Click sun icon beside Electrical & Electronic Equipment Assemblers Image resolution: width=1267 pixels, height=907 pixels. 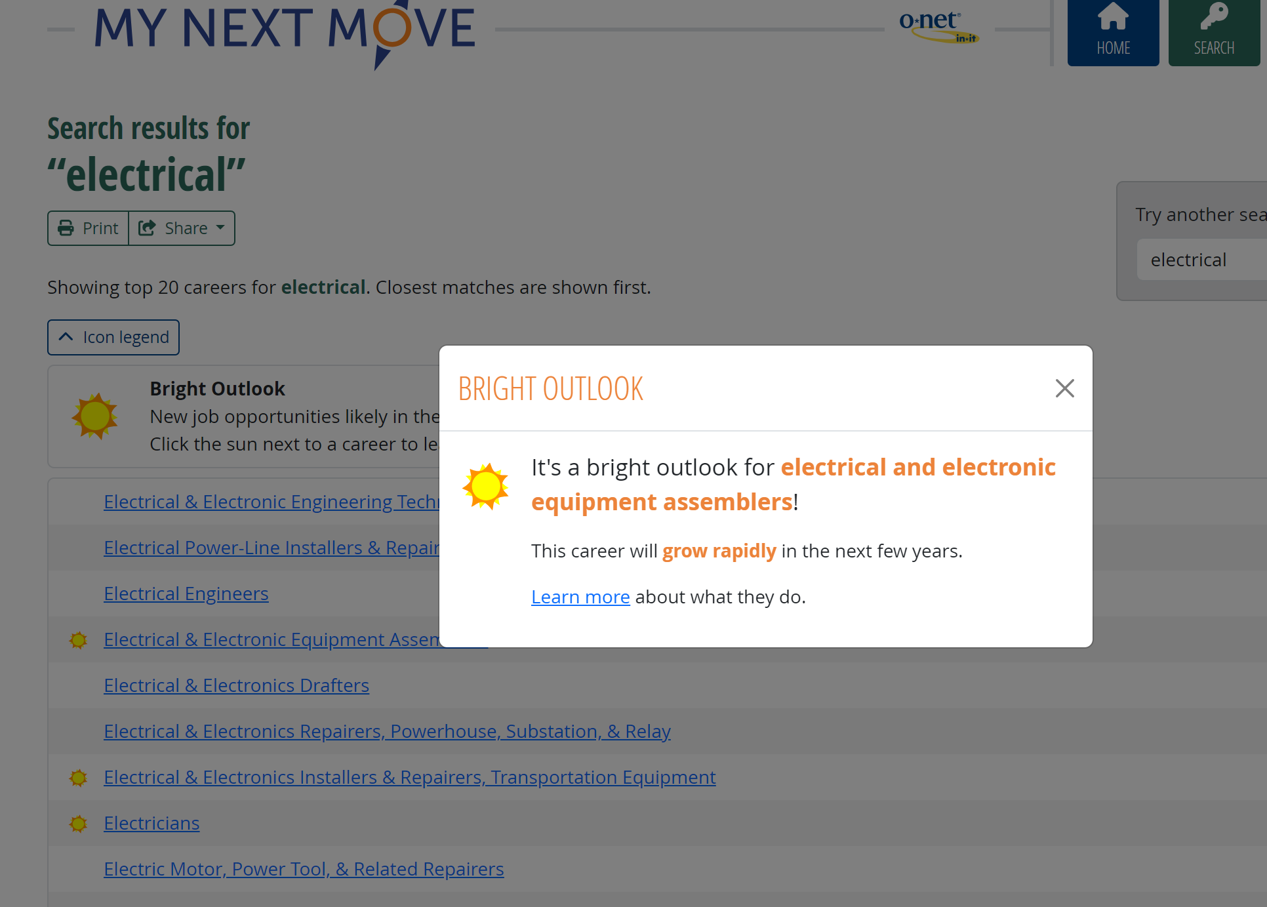[x=79, y=640]
